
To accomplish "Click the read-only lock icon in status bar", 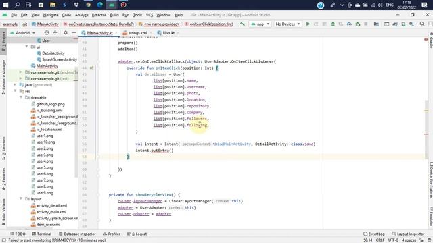I will tap(422, 240).
